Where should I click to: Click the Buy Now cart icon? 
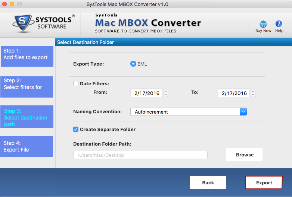click(263, 24)
